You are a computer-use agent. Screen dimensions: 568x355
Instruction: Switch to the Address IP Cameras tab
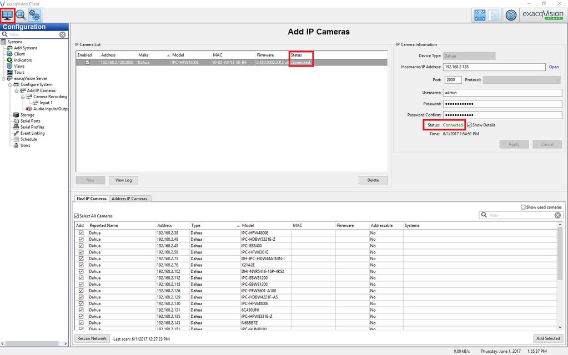[129, 199]
